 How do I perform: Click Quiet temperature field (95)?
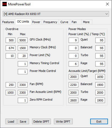[100, 40]
